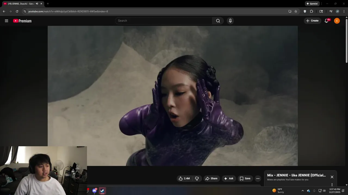Open a new browser tab
Image resolution: width=348 pixels, height=195 pixels.
click(48, 4)
